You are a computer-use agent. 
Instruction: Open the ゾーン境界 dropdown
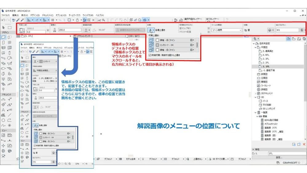(x=227, y=30)
